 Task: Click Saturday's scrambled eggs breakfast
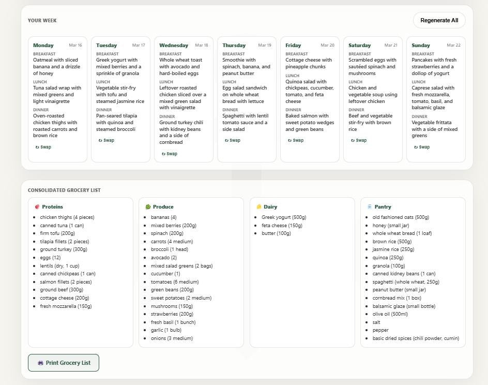[x=372, y=67]
